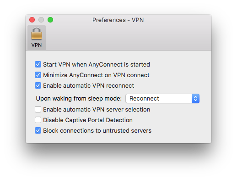Click the green zoom window button
Viewport: 237px width, 180px height.
[x=50, y=20]
